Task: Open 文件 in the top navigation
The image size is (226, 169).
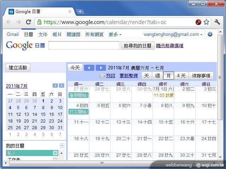Action: [x=43, y=35]
